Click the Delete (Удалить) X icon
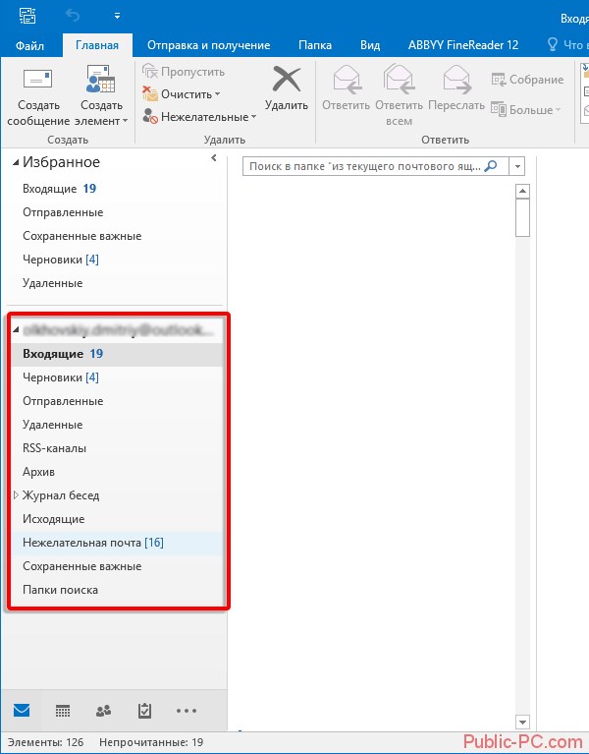589x754 pixels. pyautogui.click(x=287, y=79)
